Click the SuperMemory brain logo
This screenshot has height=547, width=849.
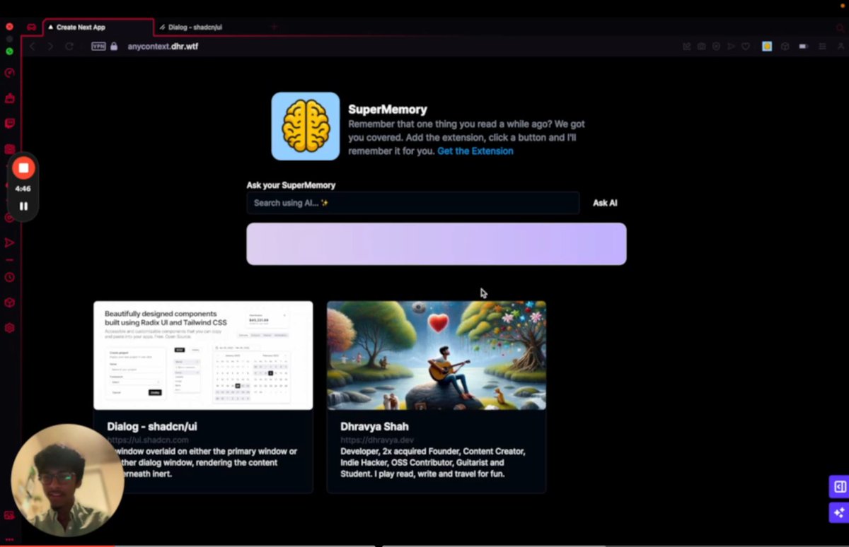(306, 127)
